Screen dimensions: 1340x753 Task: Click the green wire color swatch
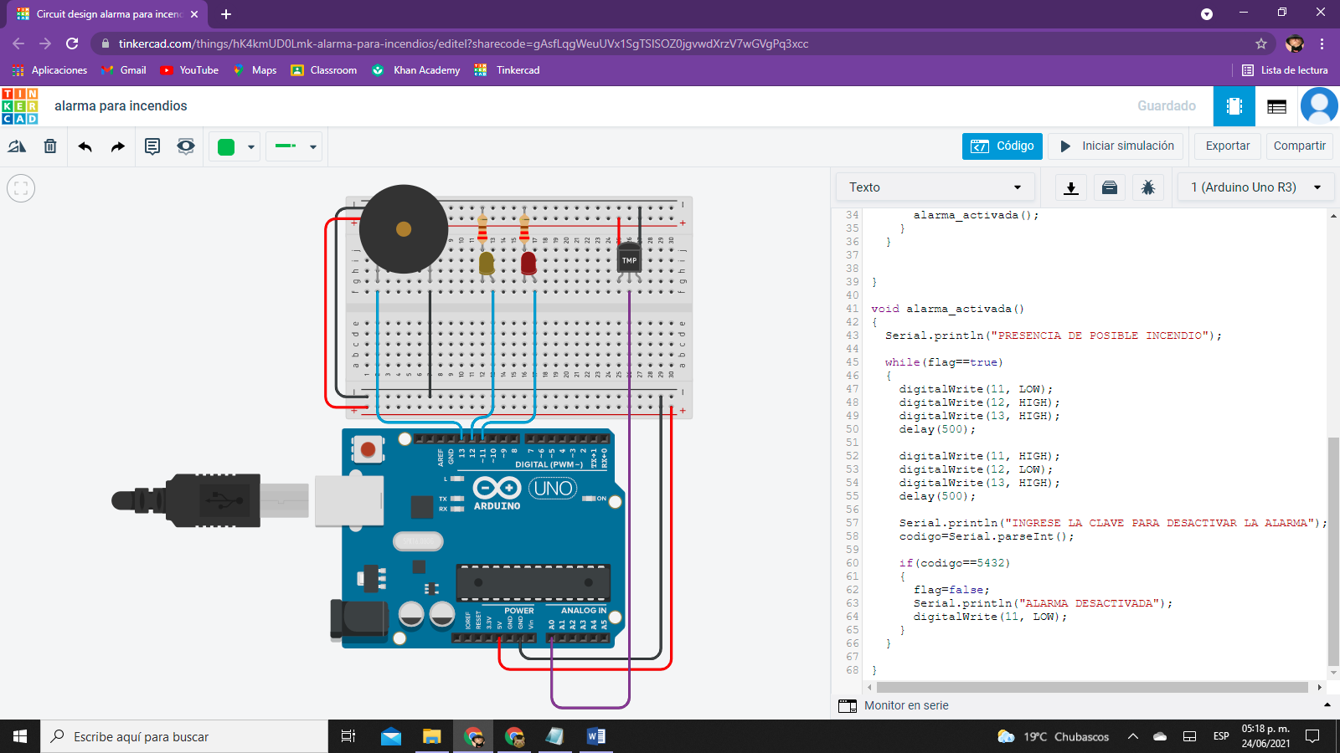point(226,147)
